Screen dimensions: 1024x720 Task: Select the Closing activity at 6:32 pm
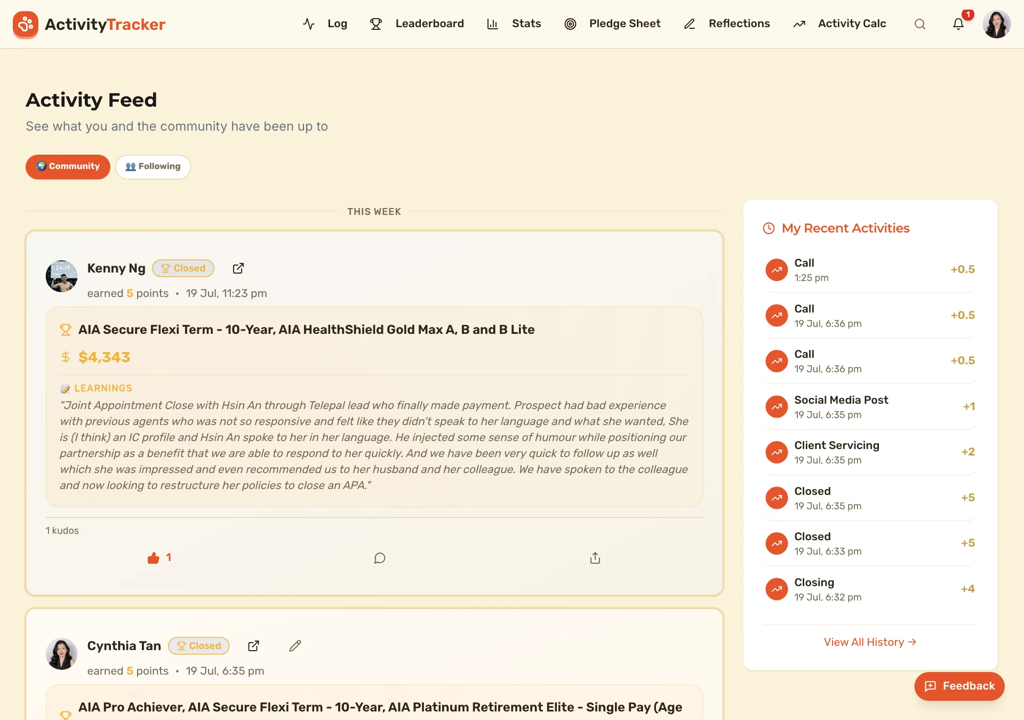coord(870,589)
